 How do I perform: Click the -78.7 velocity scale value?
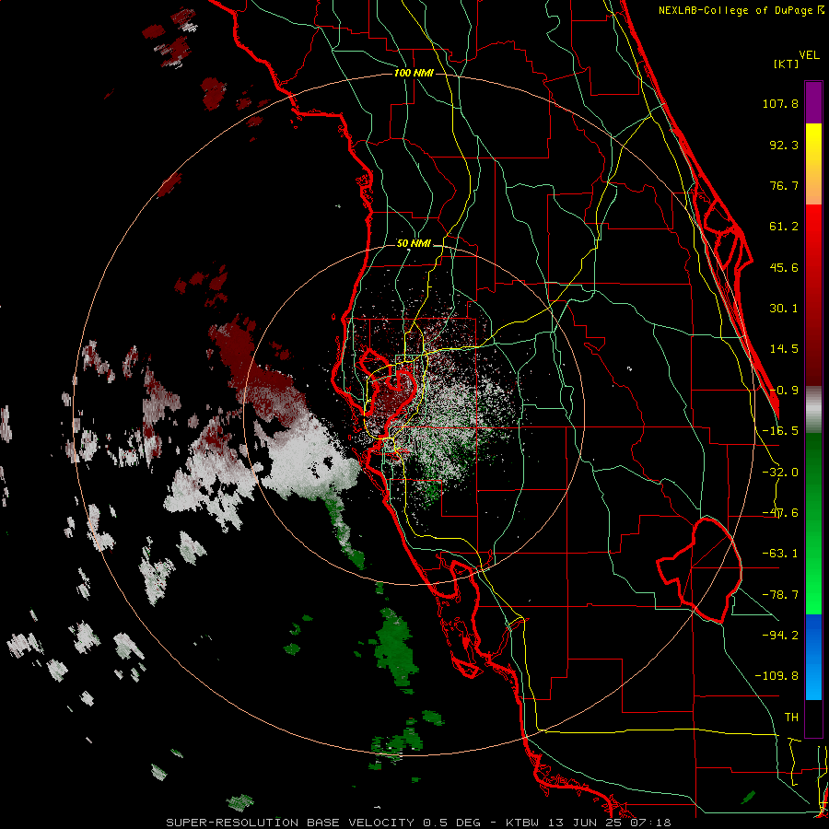pos(780,595)
